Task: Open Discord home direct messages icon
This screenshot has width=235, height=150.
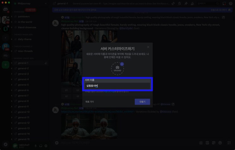Action: coord(6,10)
